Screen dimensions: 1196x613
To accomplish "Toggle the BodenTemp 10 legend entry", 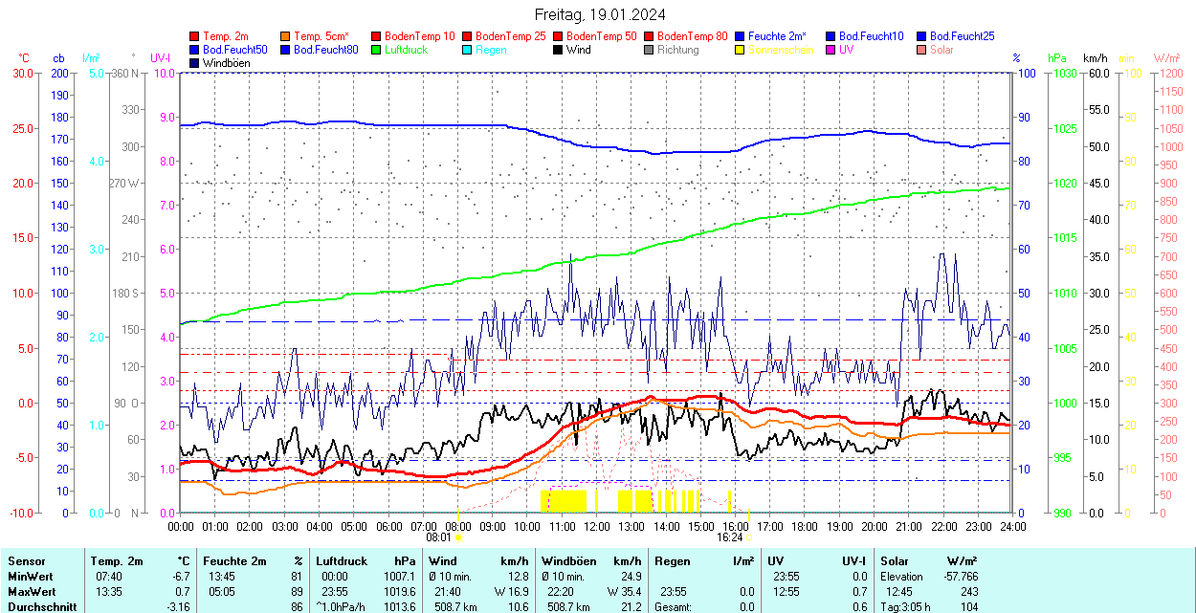I will 419,36.
